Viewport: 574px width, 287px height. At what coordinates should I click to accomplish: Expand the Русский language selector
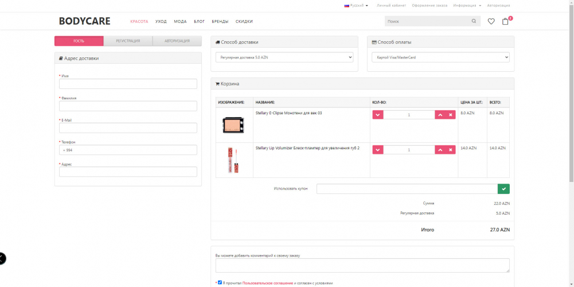356,6
